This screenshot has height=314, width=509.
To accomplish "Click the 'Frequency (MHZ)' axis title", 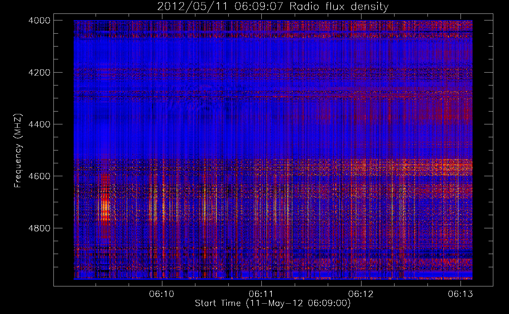I will point(18,151).
